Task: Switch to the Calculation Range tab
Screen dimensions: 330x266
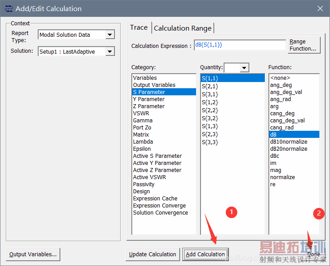Action: point(183,28)
